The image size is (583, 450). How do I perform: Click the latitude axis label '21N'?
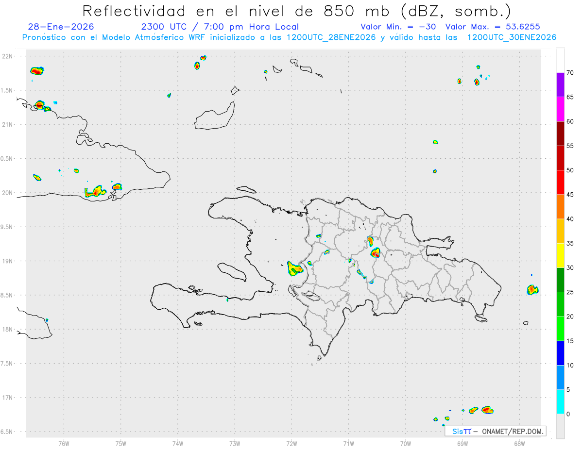8,125
